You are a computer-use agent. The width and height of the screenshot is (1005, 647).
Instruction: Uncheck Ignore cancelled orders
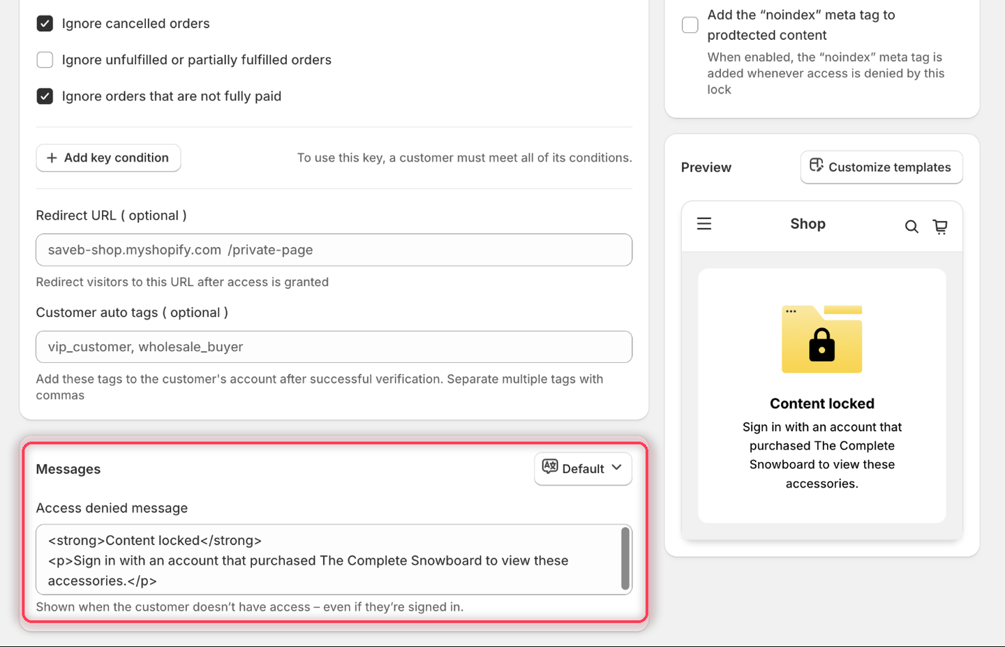pos(45,24)
